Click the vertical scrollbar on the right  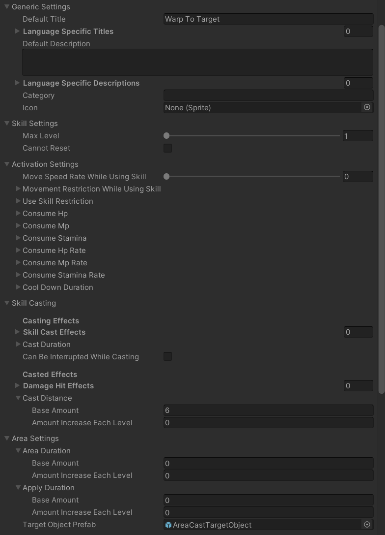click(x=382, y=197)
